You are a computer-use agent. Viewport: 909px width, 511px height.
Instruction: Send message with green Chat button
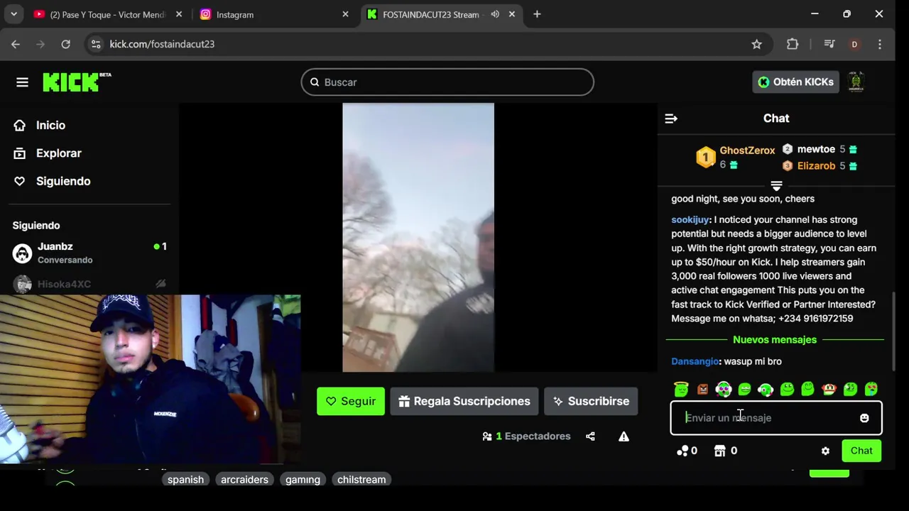tap(861, 451)
